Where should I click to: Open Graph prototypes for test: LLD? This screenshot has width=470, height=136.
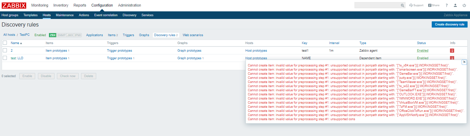pyautogui.click(x=189, y=58)
